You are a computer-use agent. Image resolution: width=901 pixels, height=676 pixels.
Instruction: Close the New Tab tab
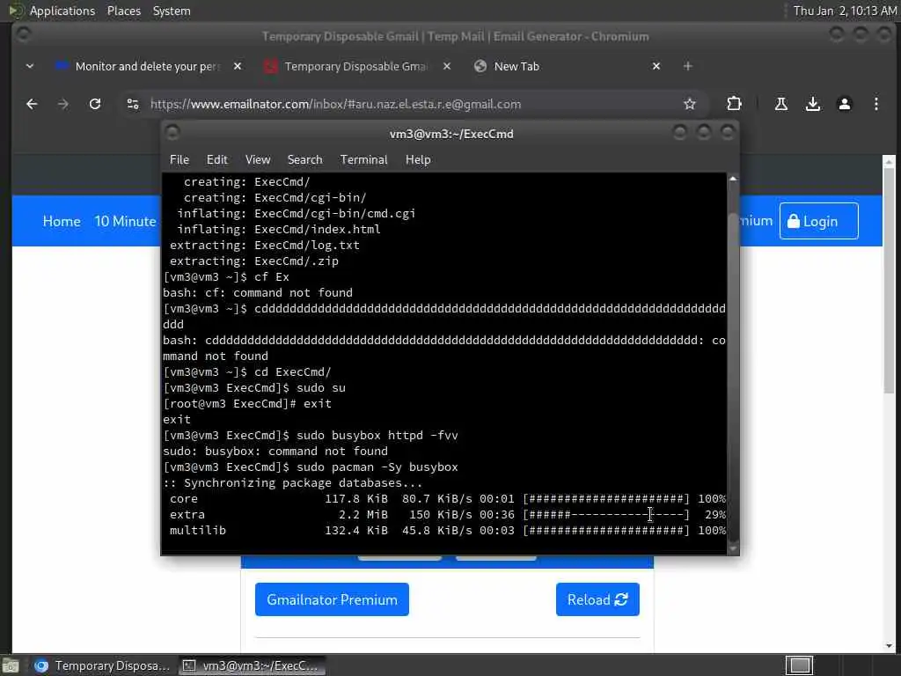656,66
